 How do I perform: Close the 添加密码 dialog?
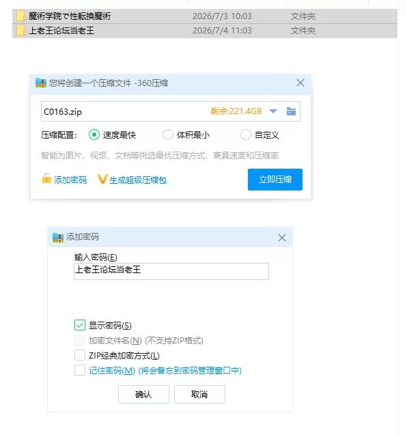pyautogui.click(x=282, y=238)
